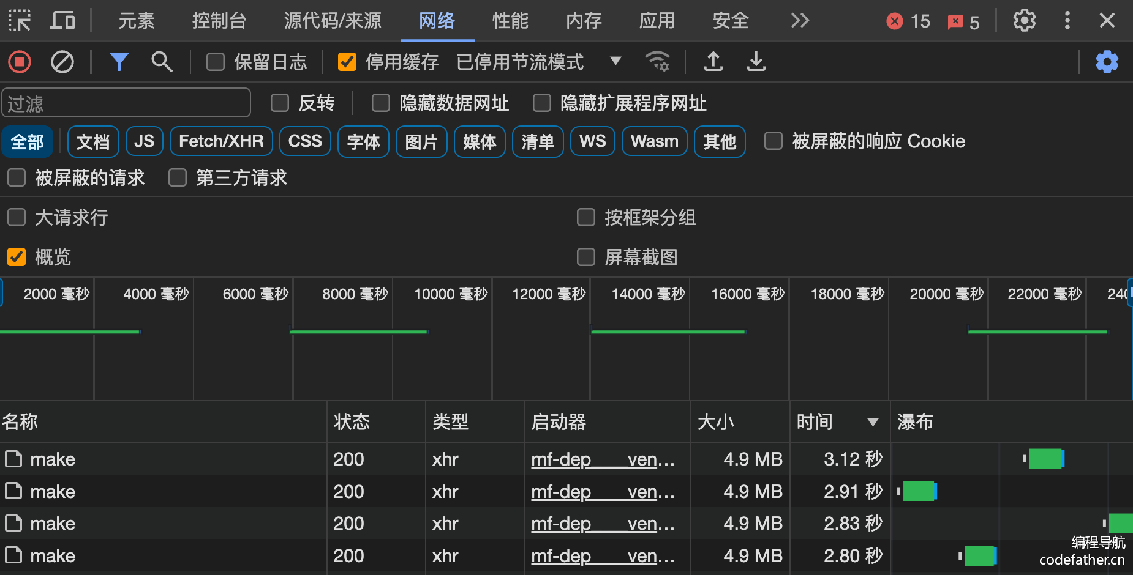Toggle the filter funnel icon
Screen dimensions: 1133x575
[x=119, y=62]
